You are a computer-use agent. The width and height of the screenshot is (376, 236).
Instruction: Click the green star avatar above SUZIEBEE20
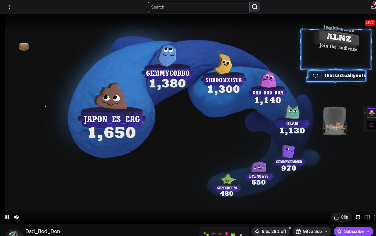coord(228,179)
